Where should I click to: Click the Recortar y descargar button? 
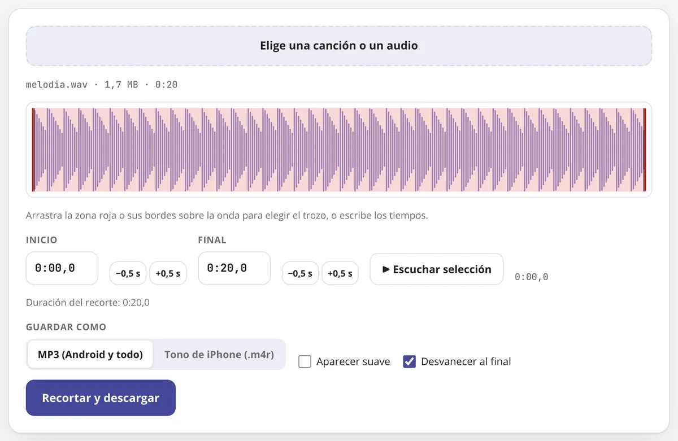coord(101,398)
